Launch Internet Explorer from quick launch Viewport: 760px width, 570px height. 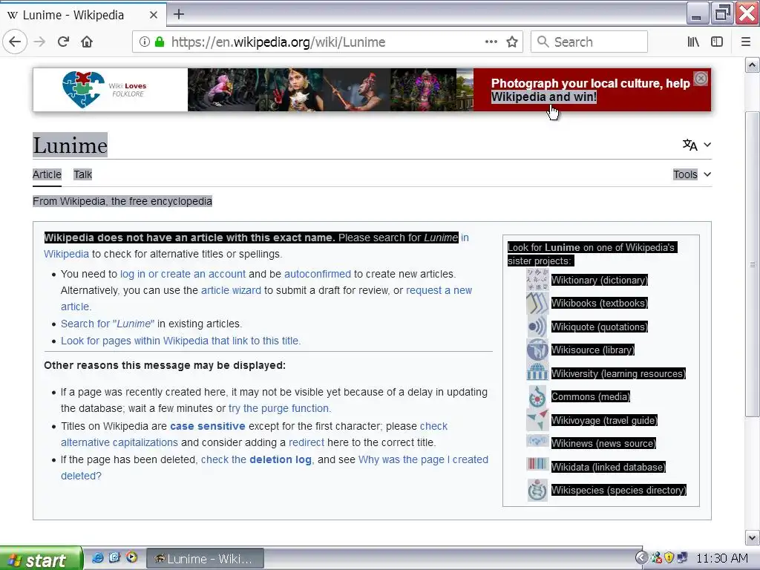pos(98,558)
